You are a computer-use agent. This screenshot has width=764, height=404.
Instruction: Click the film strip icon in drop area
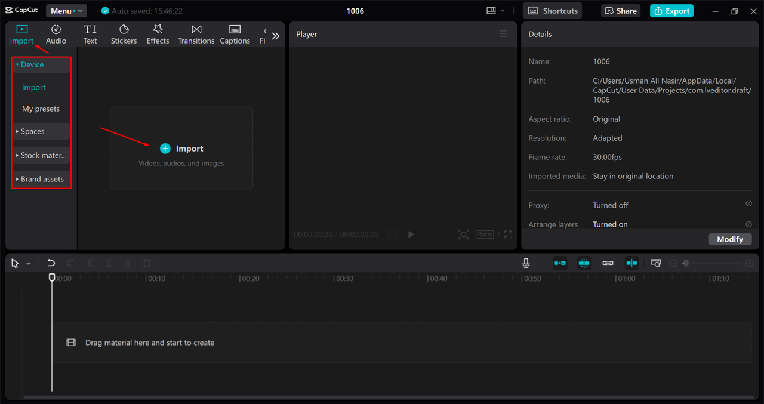pyautogui.click(x=71, y=343)
